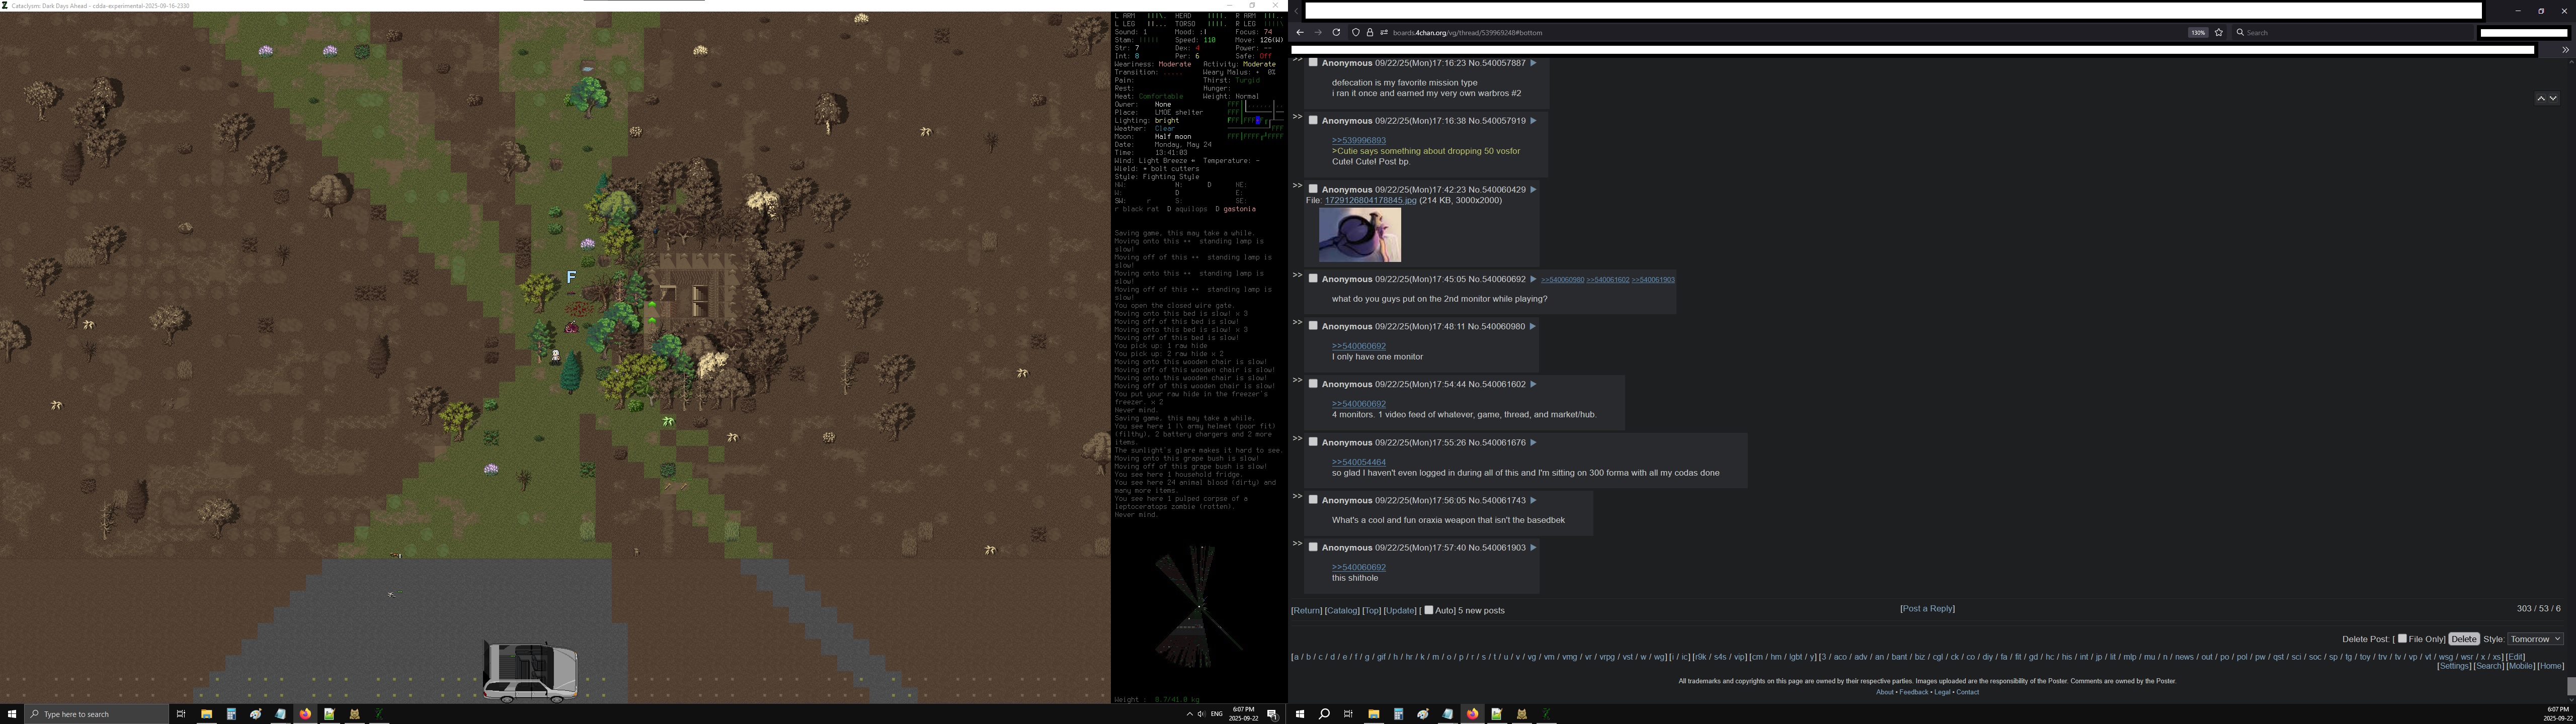Screen dimensions: 2576x724
Task: Open the Style dropdown showing Tomorrow
Action: (x=2535, y=639)
